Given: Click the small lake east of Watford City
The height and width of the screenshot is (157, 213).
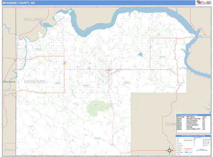Looking at the screenshot, I should (x=140, y=55).
